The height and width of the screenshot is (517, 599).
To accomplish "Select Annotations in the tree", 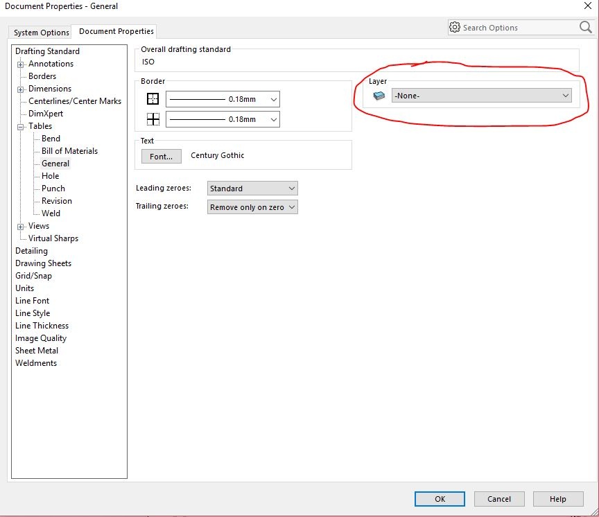I will 51,64.
